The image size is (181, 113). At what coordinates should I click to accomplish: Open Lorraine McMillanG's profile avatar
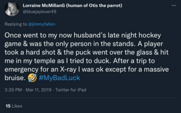(12, 9)
